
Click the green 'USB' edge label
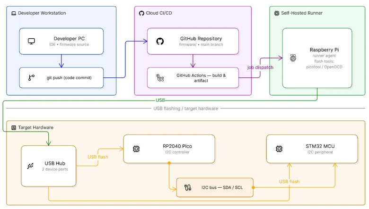(160, 100)
